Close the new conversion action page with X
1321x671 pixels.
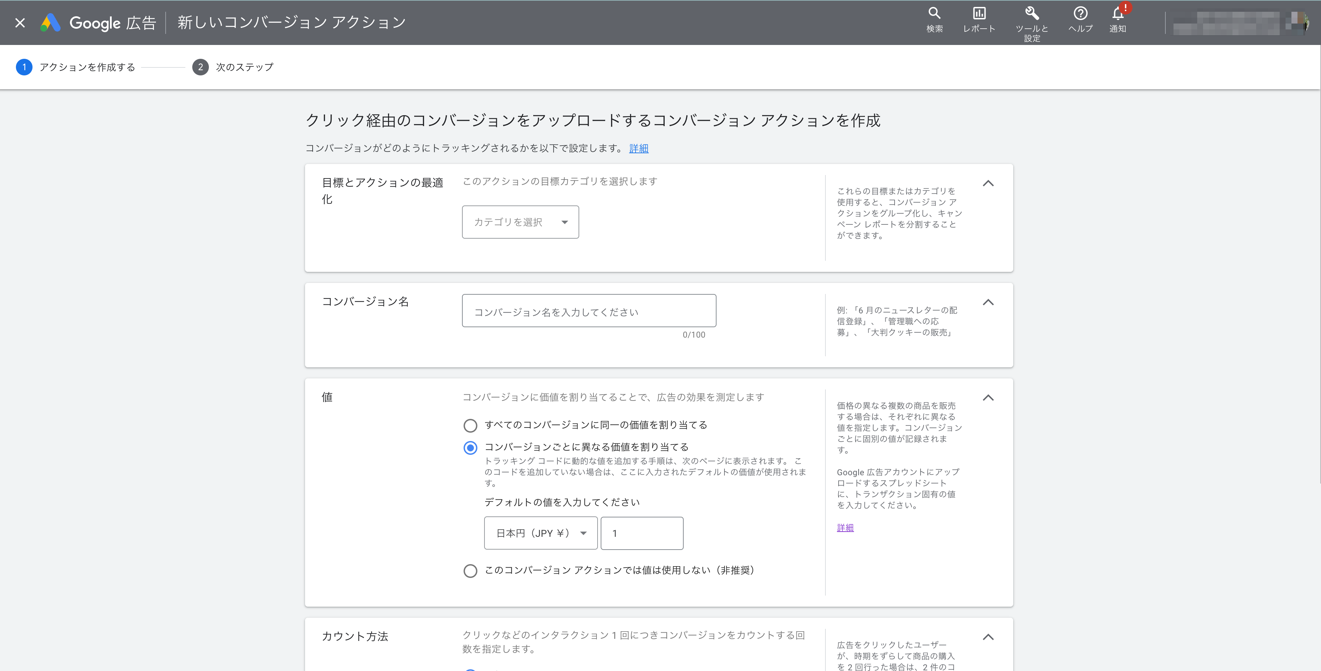click(20, 22)
